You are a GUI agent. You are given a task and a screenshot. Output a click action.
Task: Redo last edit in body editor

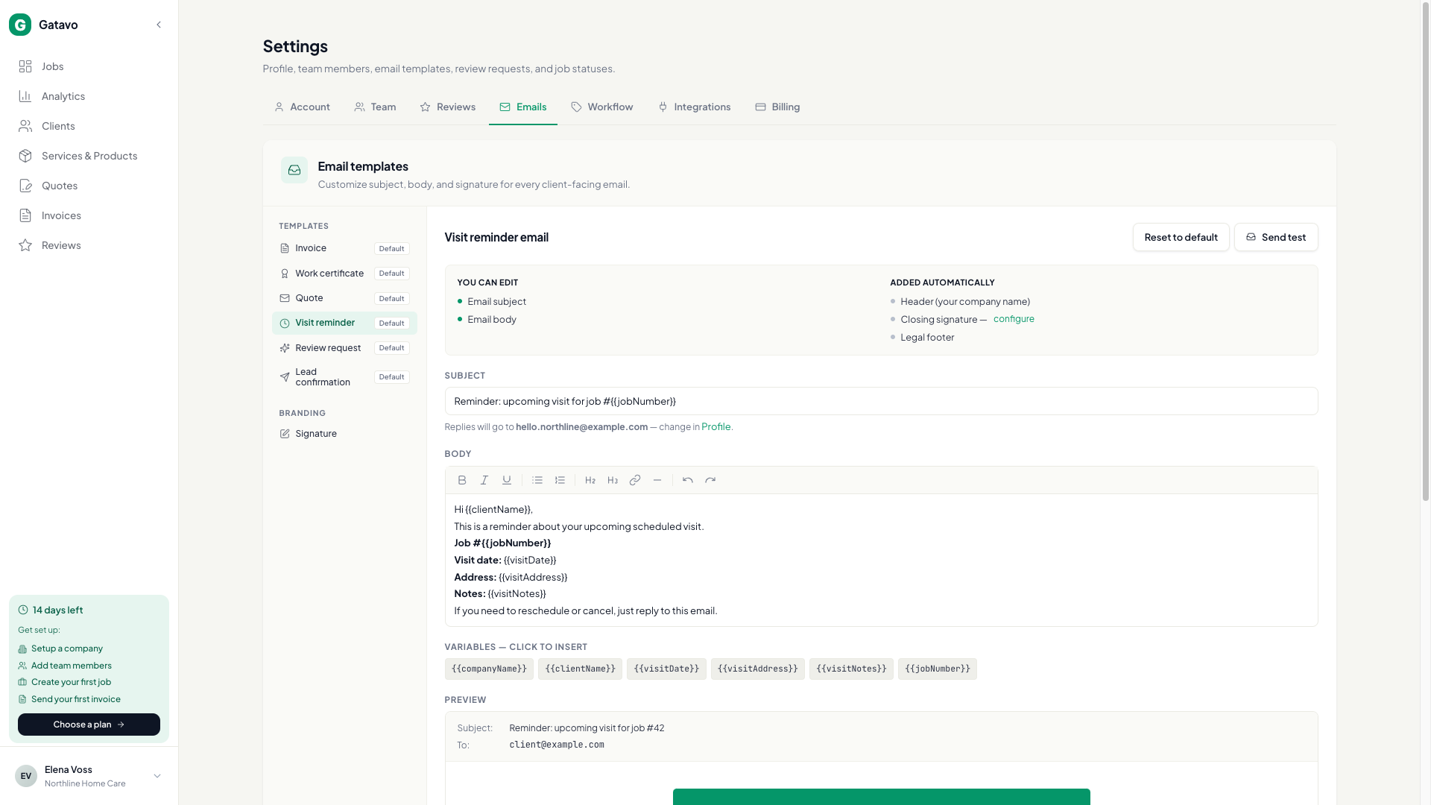(710, 481)
